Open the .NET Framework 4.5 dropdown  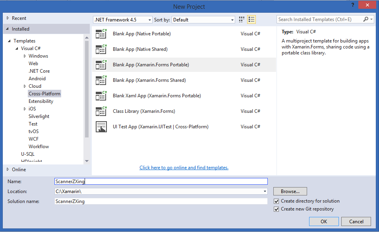[x=150, y=19]
